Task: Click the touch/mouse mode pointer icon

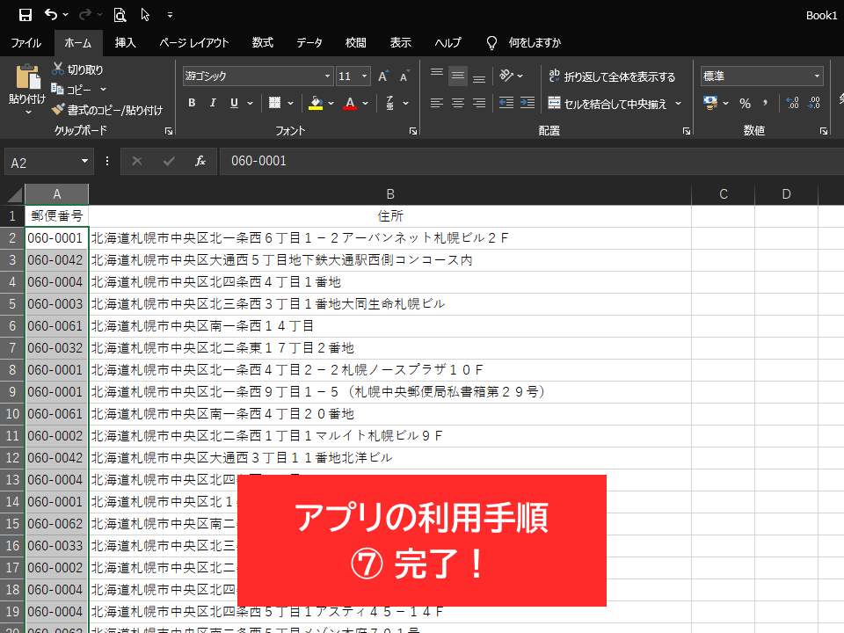Action: click(x=145, y=15)
